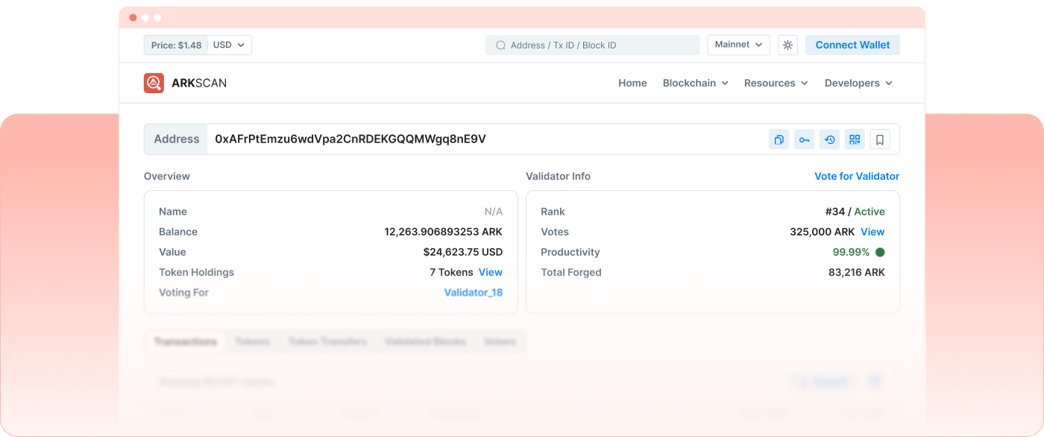Click the Vote for Validator link
1044x437 pixels.
[x=856, y=176]
